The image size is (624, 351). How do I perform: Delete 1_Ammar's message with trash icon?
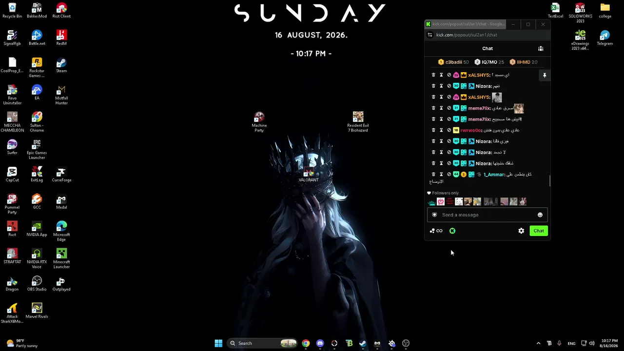pos(433,174)
